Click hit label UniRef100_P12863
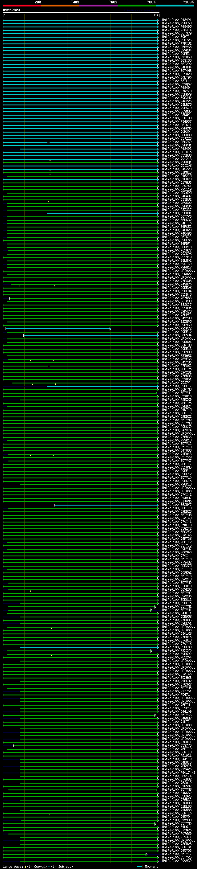 (x=177, y=57)
